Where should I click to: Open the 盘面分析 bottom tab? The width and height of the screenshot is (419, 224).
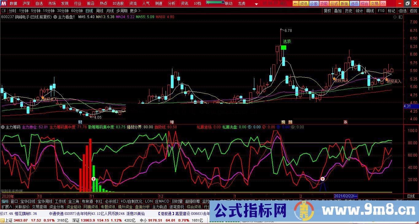click(142, 207)
